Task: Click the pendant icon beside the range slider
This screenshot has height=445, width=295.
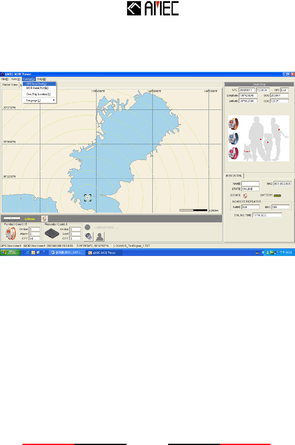Action: point(45,219)
